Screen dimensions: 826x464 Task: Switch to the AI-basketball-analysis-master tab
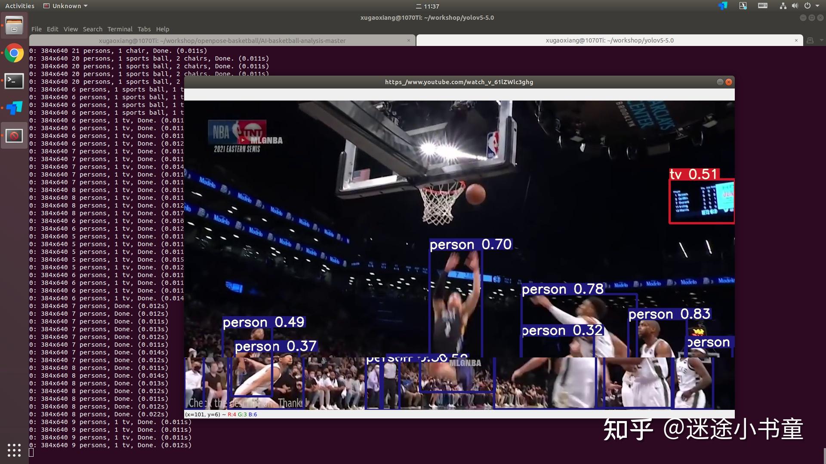click(222, 40)
